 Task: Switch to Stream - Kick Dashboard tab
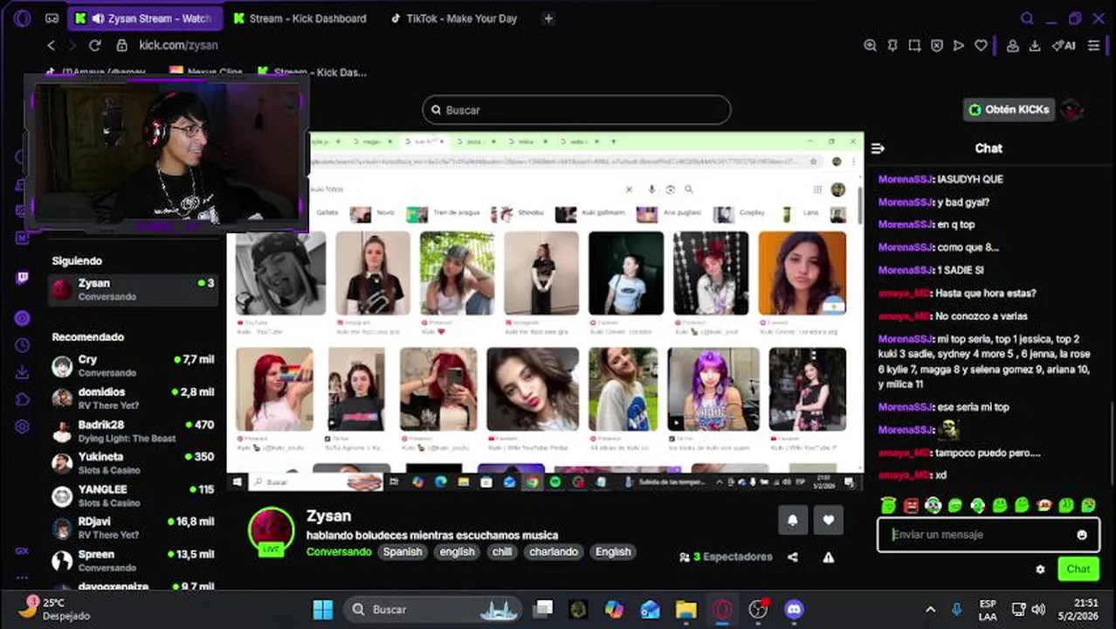point(300,18)
